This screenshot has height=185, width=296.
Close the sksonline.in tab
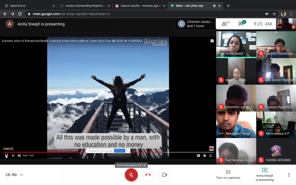click(x=54, y=6)
